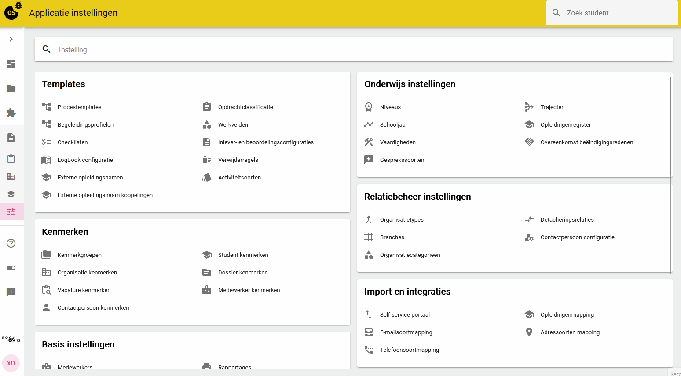681x376 pixels.
Task: Open Externe opleidingsnaam koppelingen
Action: pyautogui.click(x=105, y=195)
